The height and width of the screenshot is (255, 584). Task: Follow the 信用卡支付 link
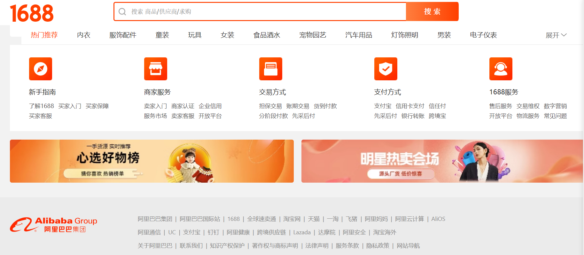coord(410,106)
